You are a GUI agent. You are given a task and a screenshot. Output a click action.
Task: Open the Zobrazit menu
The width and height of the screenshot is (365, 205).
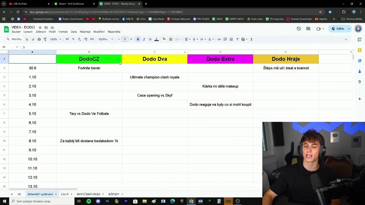[x=40, y=32]
